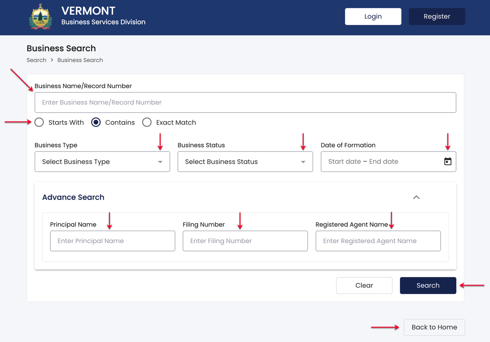Collapse the Advance Search section chevron

click(416, 197)
